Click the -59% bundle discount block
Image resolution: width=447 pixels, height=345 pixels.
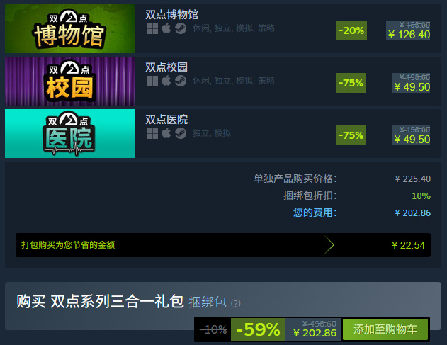(258, 329)
